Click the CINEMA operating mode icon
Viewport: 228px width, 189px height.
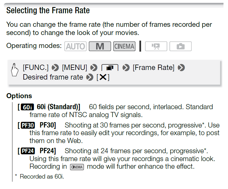(124, 46)
